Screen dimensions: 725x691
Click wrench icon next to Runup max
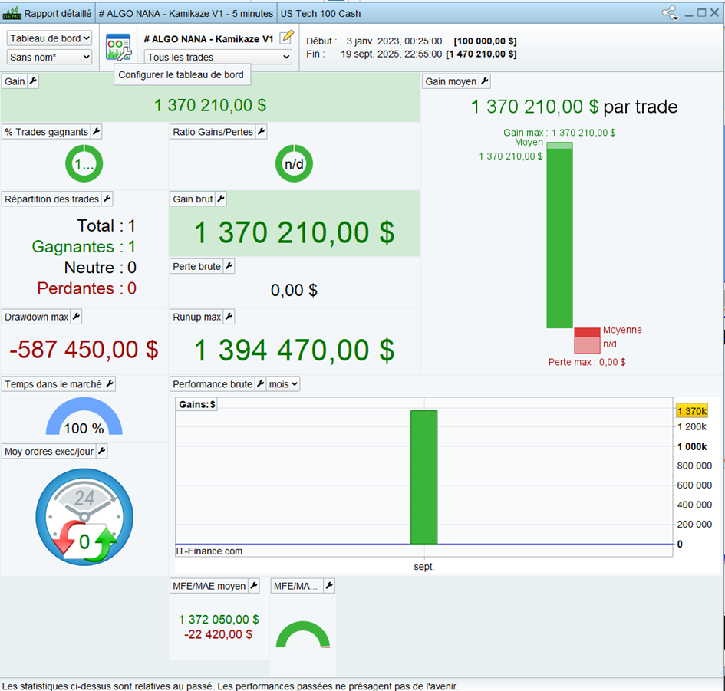tap(229, 317)
